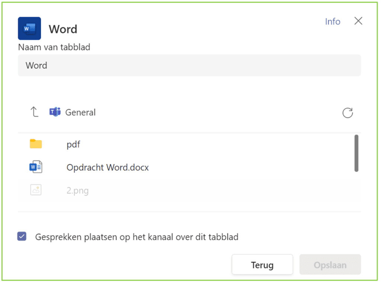Select the 'pdf' folder name
381x282 pixels.
click(x=73, y=144)
